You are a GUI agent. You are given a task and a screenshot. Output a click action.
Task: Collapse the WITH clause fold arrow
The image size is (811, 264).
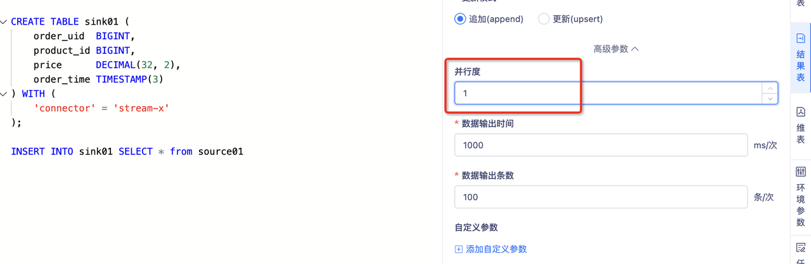coord(4,94)
